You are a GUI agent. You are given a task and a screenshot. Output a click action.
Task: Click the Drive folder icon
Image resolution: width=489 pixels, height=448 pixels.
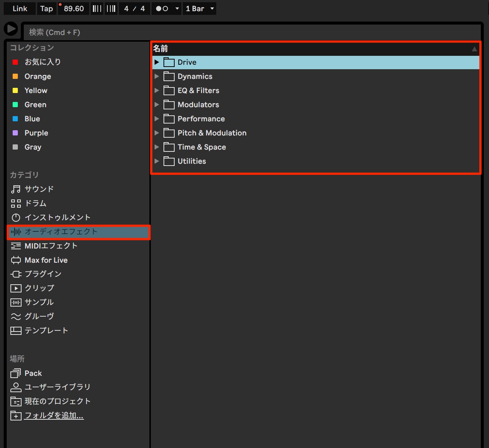(x=169, y=62)
